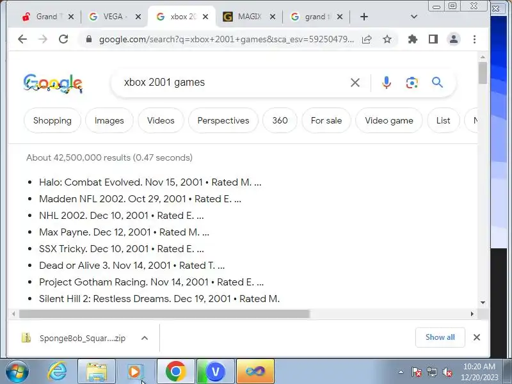Open a new tab with plus button
Screen dimensions: 512x384
pos(364,17)
